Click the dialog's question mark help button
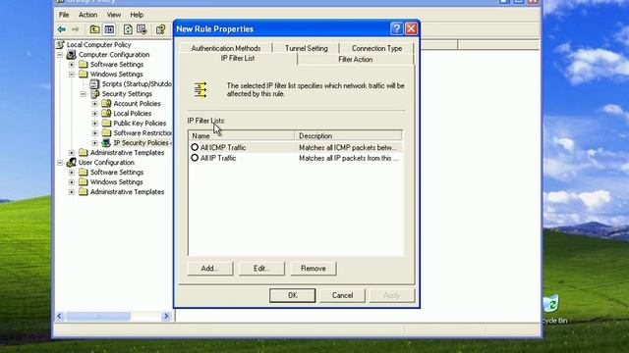629x353 pixels. pyautogui.click(x=396, y=28)
